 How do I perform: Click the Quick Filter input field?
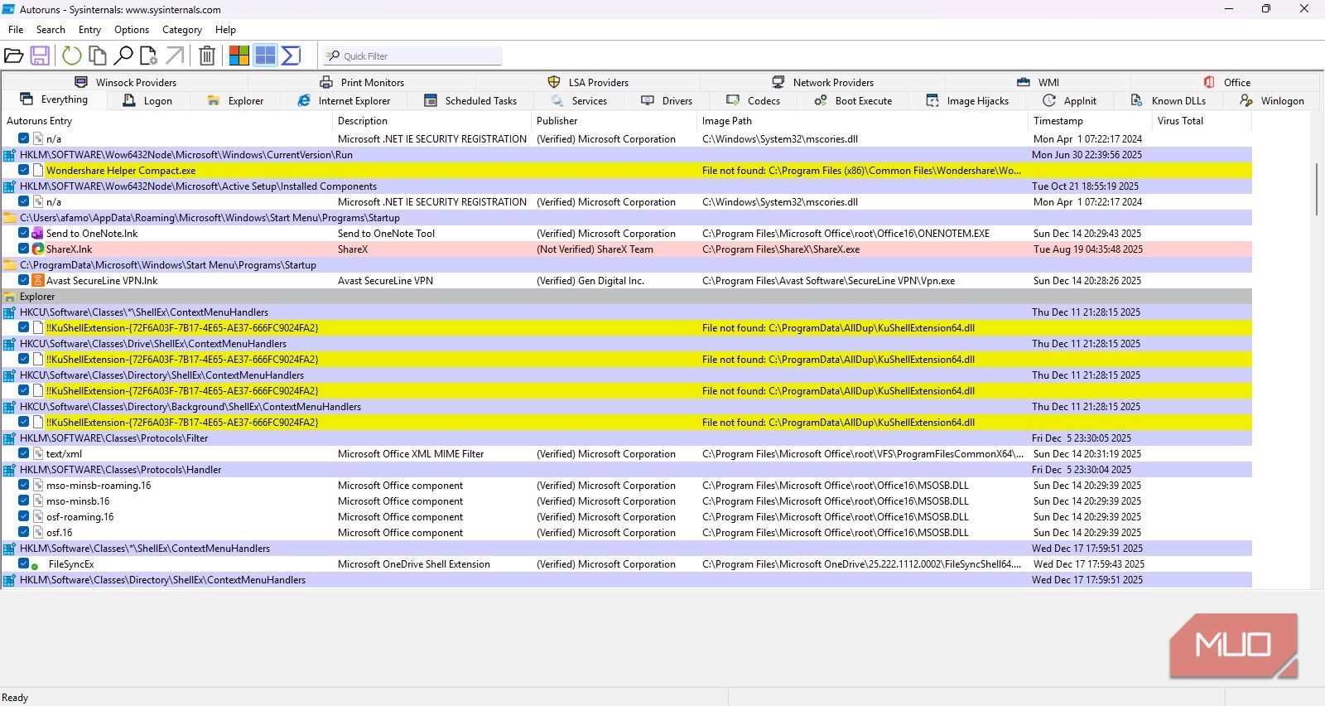tap(412, 56)
